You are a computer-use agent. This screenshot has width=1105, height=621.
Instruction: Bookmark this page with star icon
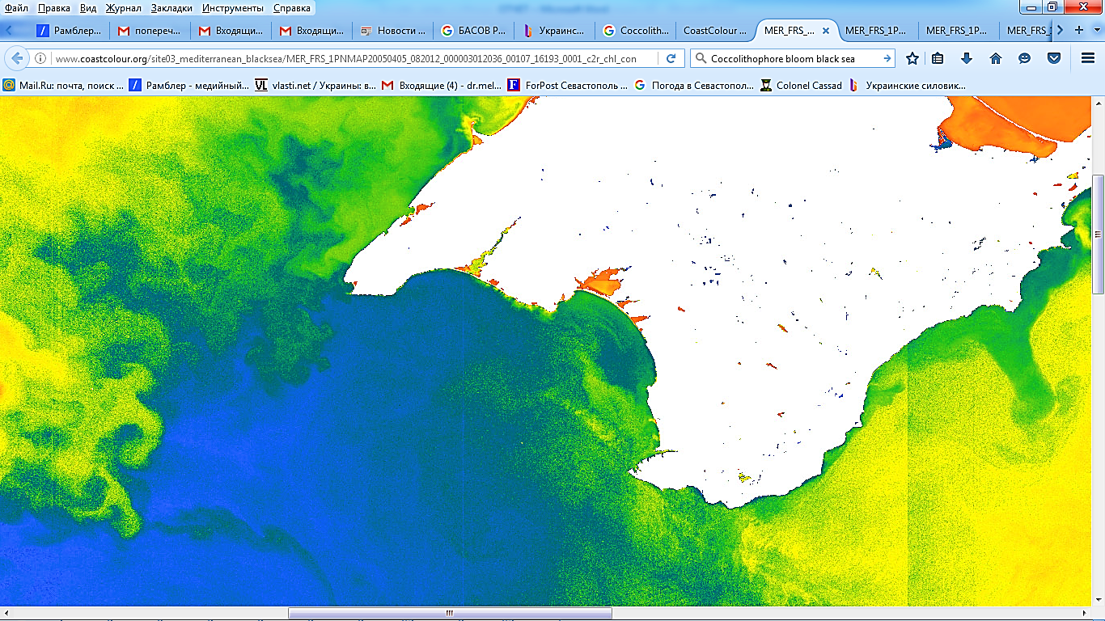pos(912,58)
